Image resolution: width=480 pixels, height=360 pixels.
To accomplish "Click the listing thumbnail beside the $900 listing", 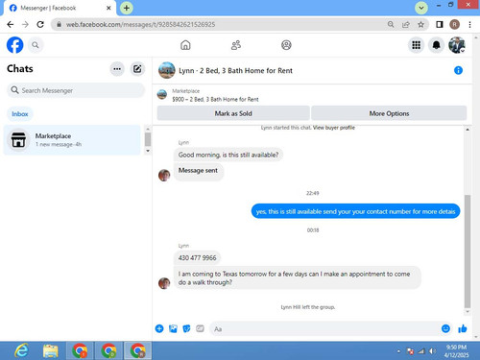I will tap(162, 95).
